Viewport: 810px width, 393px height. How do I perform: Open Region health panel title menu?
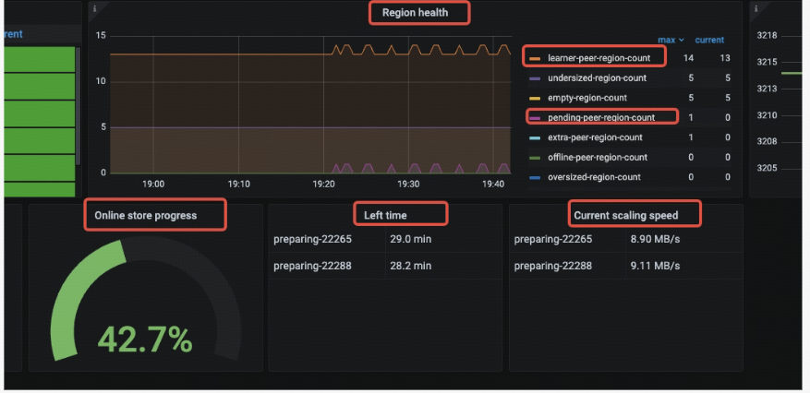pos(416,13)
